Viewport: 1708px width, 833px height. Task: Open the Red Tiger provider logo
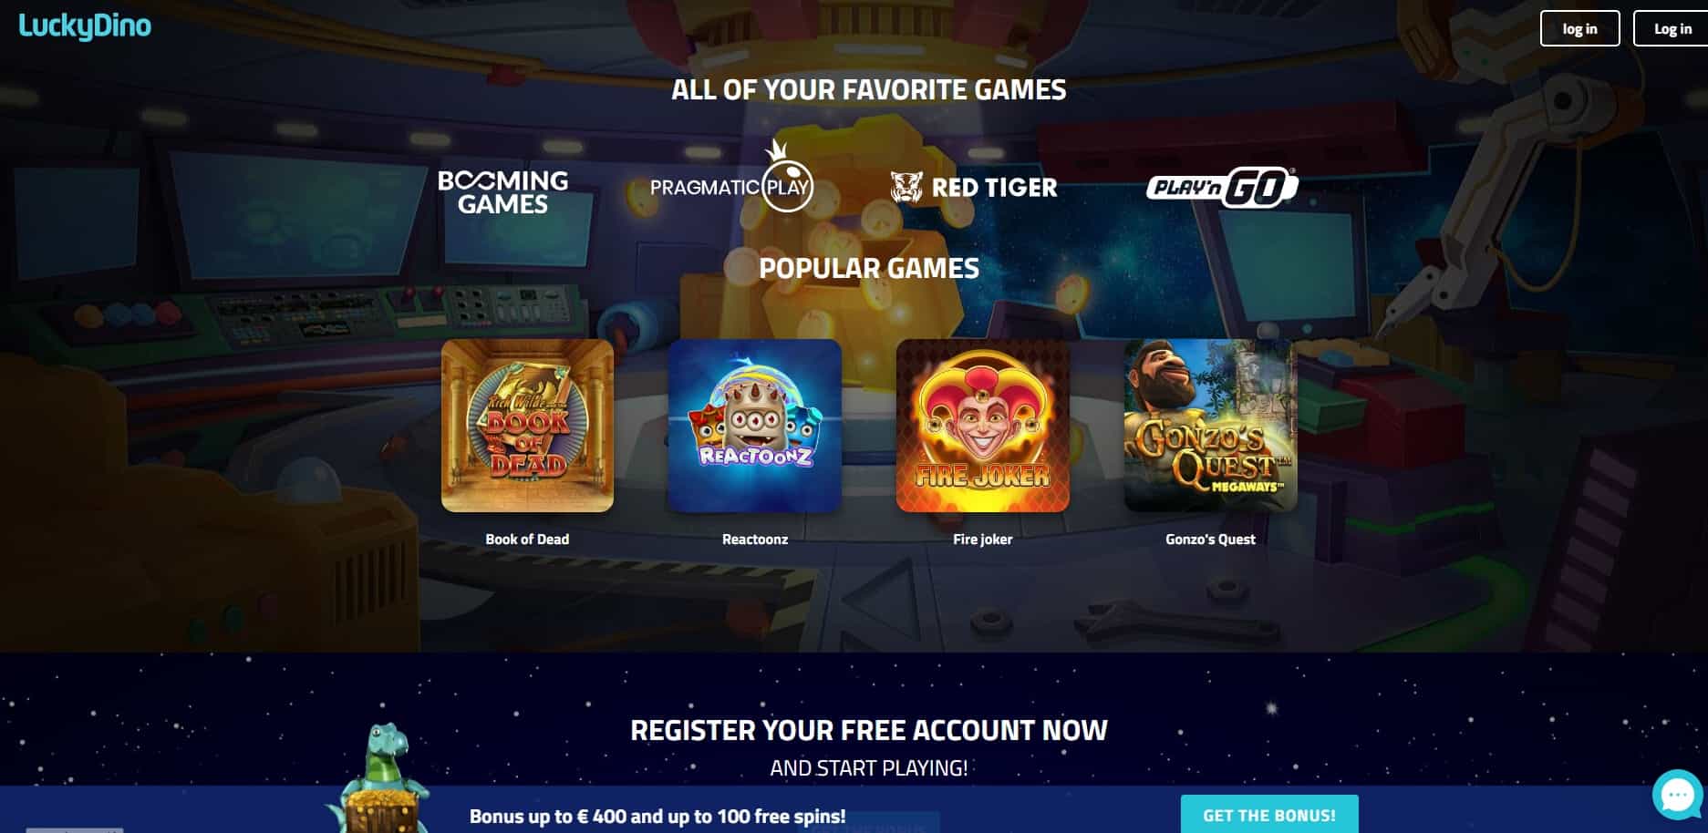tap(974, 188)
